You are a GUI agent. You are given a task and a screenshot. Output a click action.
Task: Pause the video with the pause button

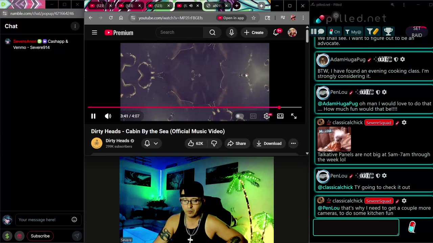click(x=93, y=116)
